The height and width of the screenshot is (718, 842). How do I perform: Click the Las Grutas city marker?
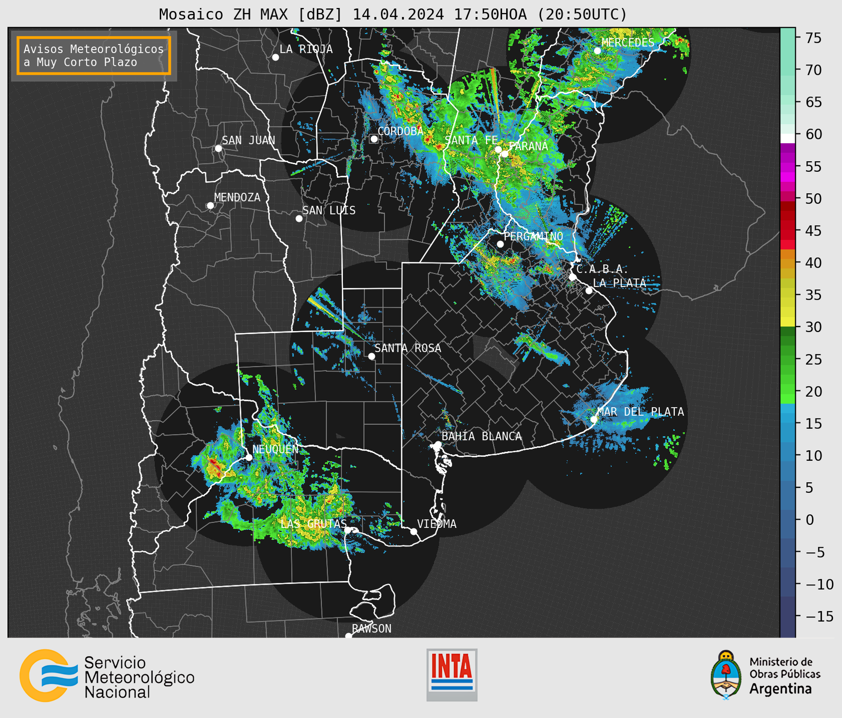coord(348,530)
